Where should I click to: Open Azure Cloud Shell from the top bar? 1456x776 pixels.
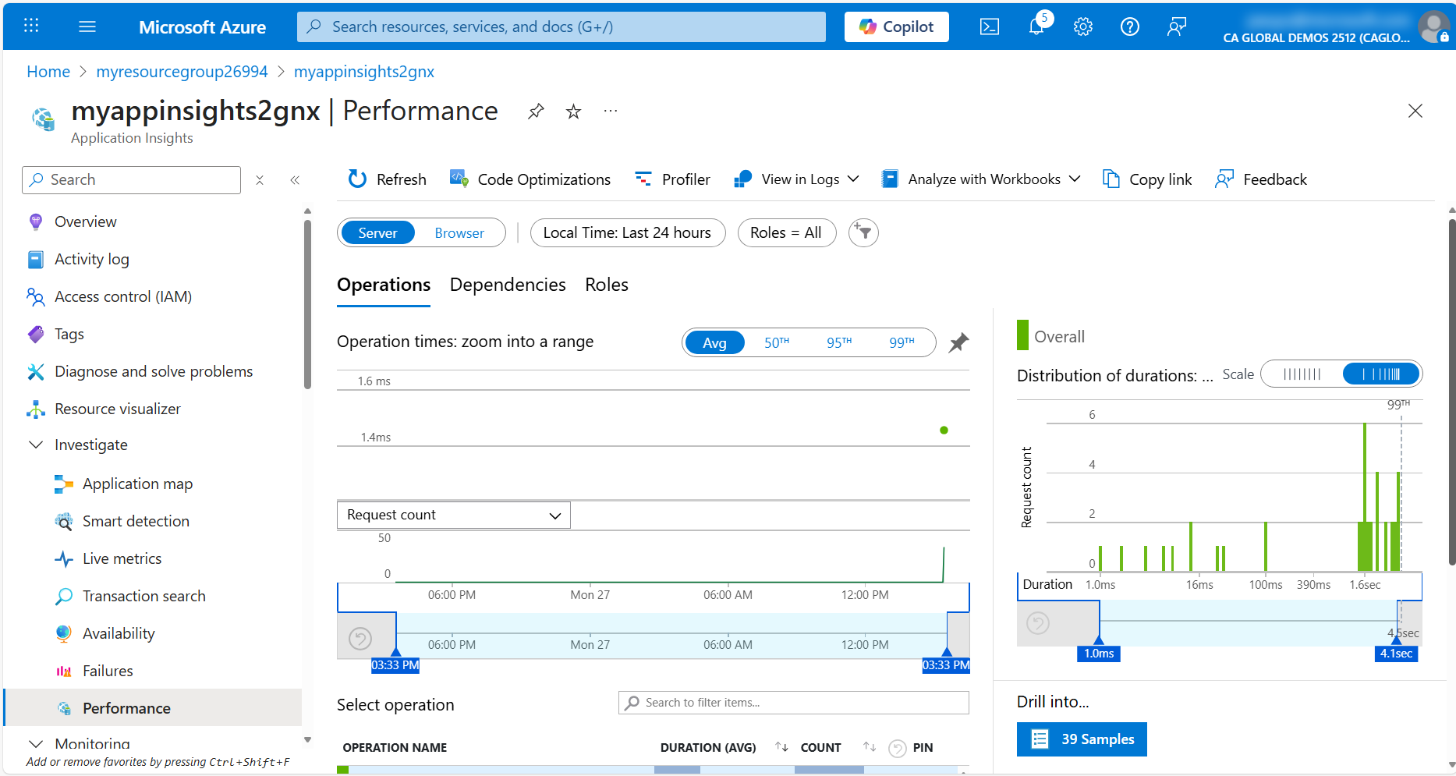[x=989, y=26]
